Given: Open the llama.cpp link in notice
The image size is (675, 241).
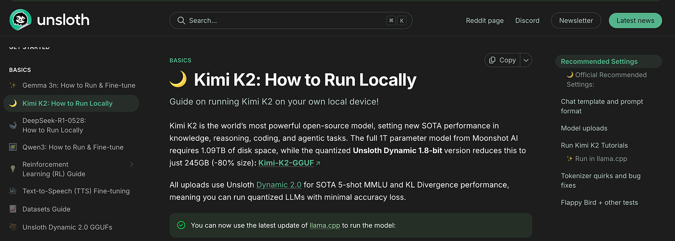Looking at the screenshot, I should click(x=324, y=225).
